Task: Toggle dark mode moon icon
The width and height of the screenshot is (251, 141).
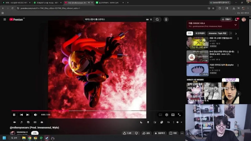Action: point(141,122)
